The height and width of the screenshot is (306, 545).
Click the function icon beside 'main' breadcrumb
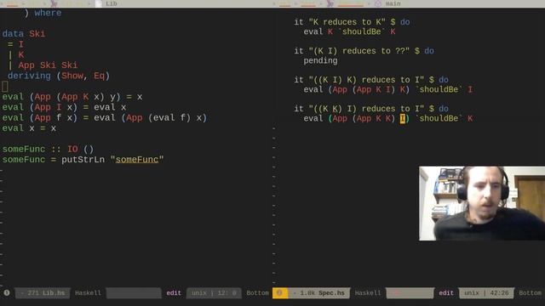click(378, 3)
